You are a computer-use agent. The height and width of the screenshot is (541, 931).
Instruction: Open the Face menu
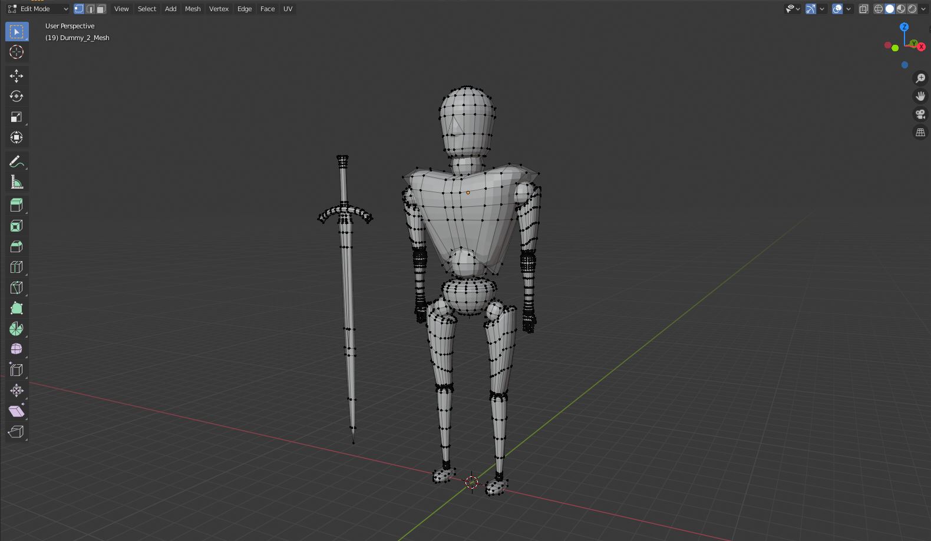(x=268, y=9)
